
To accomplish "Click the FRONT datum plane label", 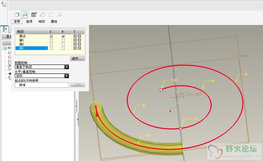I will [x=243, y=56].
